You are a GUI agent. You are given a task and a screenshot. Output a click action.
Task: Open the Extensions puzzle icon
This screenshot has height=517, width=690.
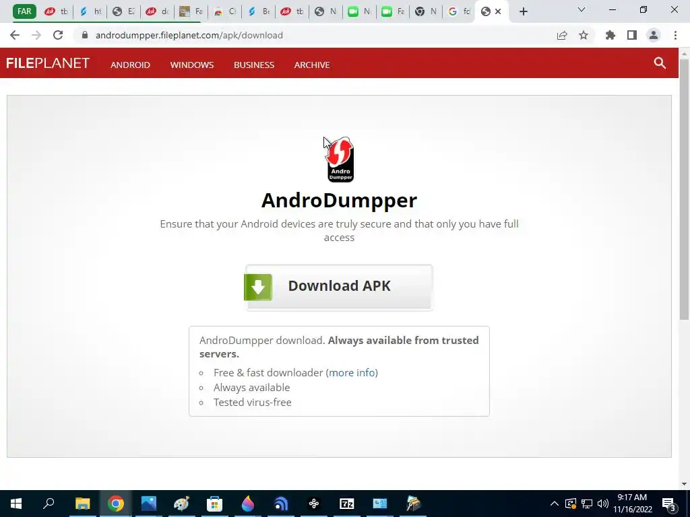coord(610,35)
